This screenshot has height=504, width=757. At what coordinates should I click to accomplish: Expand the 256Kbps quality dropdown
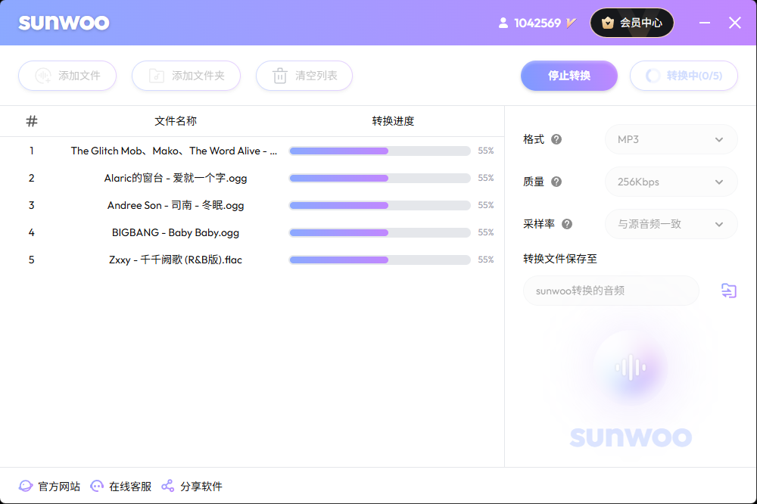(671, 182)
